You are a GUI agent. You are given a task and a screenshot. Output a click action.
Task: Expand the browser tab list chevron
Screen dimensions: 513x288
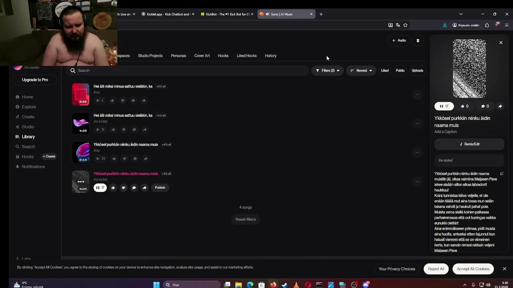click(x=461, y=14)
